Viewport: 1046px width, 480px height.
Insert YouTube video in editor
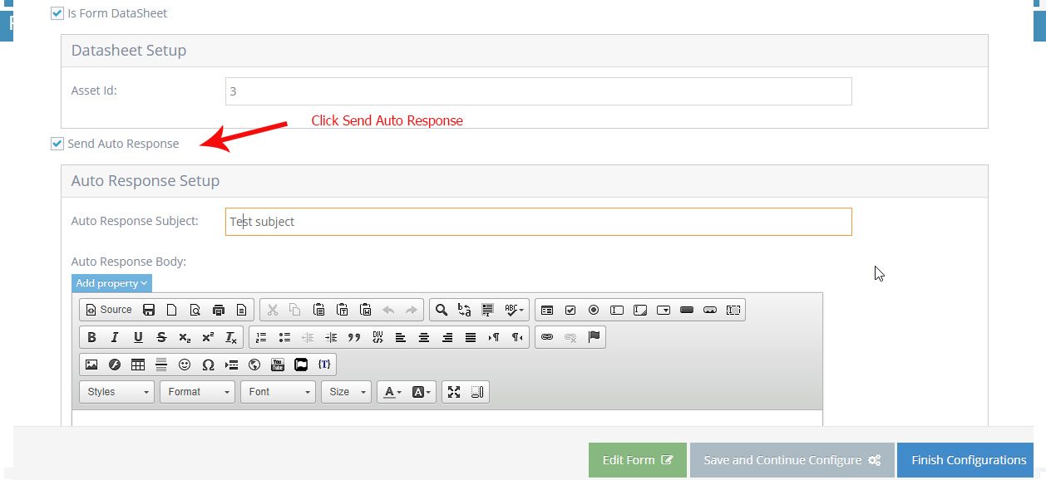[x=278, y=365]
